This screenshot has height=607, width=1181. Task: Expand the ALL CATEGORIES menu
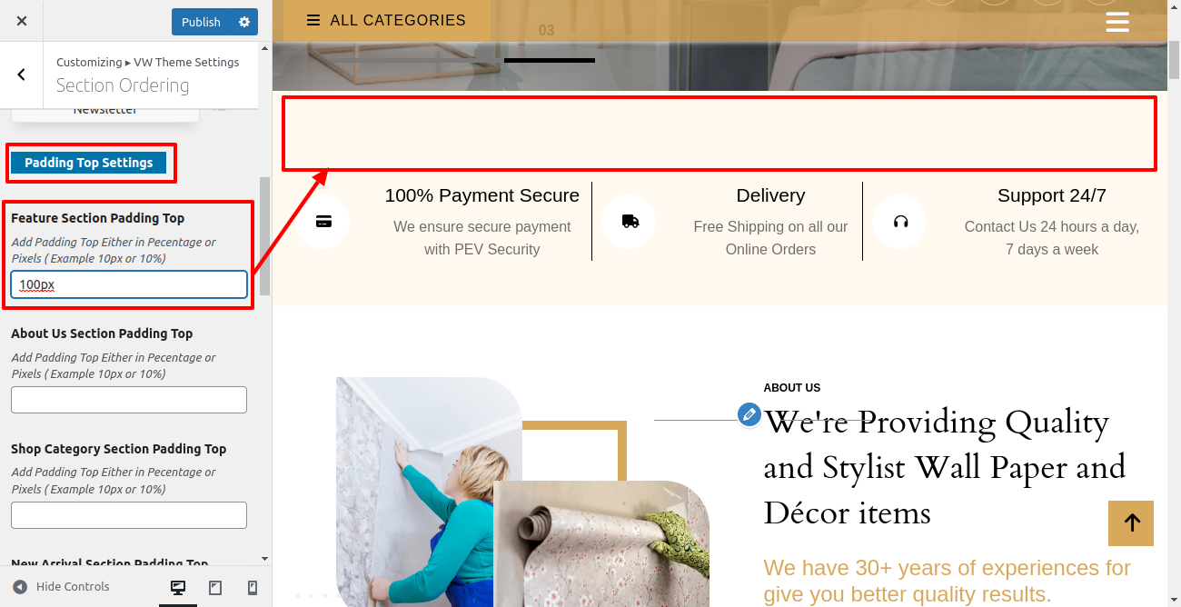click(387, 20)
